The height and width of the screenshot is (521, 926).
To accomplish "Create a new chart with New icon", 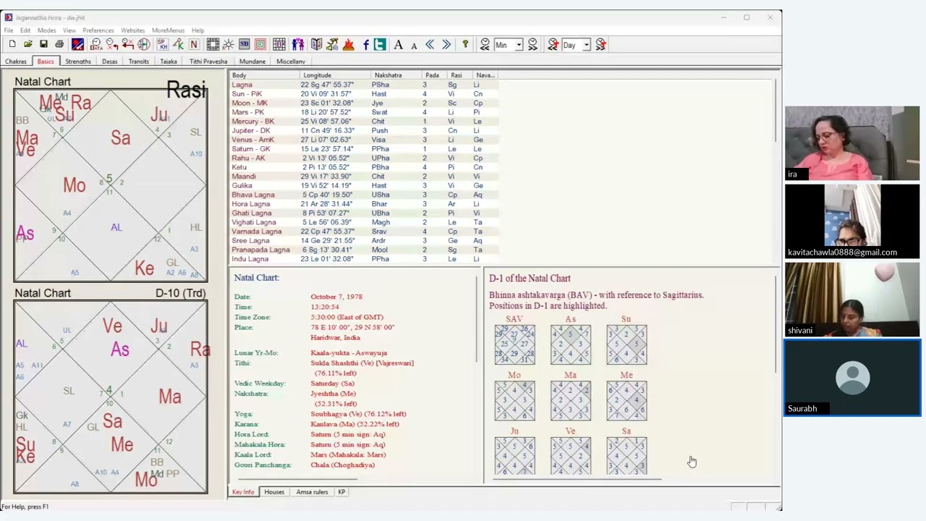I will click(12, 45).
